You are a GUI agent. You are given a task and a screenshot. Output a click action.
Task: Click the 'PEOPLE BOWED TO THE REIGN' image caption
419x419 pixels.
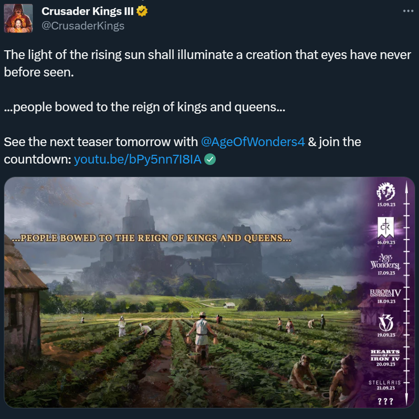[151, 239]
